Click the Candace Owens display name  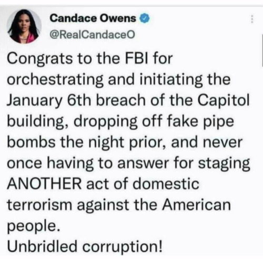coord(93,18)
